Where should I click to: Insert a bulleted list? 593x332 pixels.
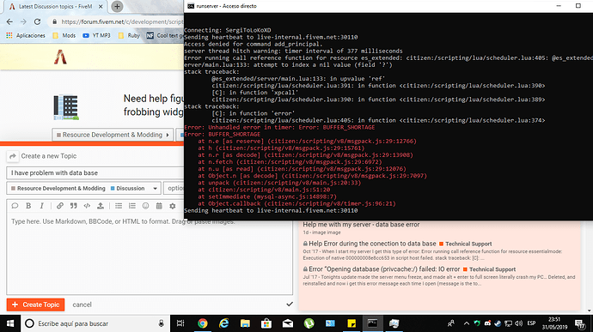119,206
